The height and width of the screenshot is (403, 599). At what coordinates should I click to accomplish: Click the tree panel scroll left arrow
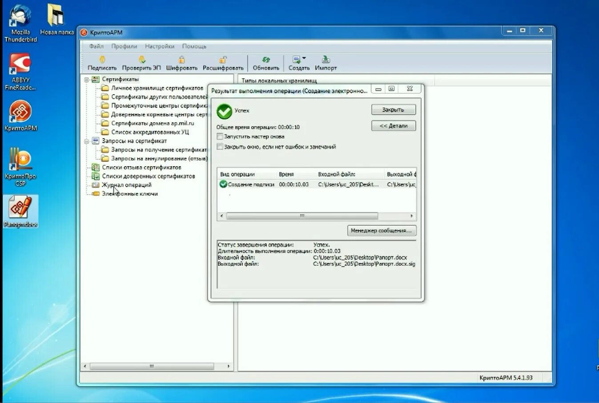click(85, 367)
